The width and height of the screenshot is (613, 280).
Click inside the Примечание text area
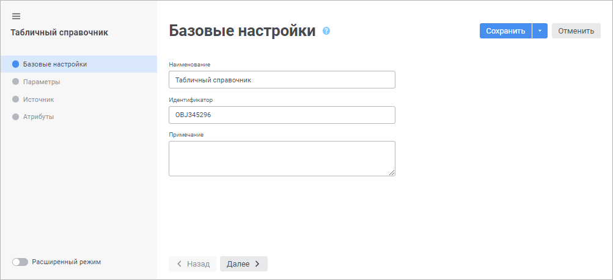tap(282, 159)
